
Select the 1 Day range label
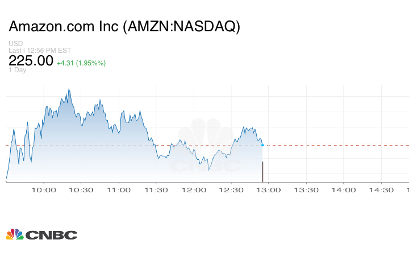point(18,70)
